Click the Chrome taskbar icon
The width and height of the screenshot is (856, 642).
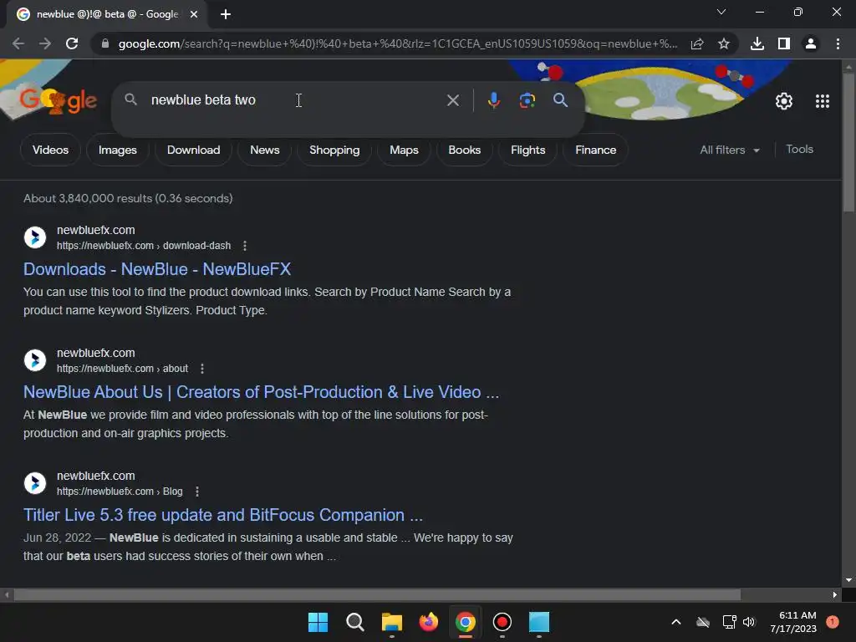[465, 622]
